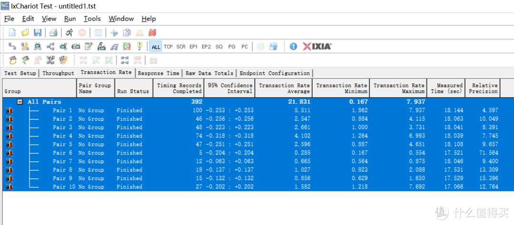Click the Cut scissors icon

click(x=114, y=33)
